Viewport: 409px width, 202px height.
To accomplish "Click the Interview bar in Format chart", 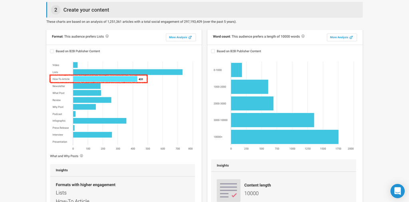I will (x=92, y=135).
